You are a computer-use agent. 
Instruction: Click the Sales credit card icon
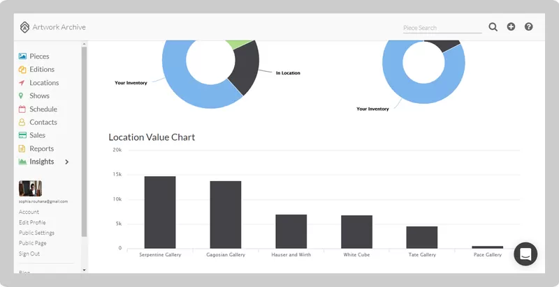coord(22,135)
